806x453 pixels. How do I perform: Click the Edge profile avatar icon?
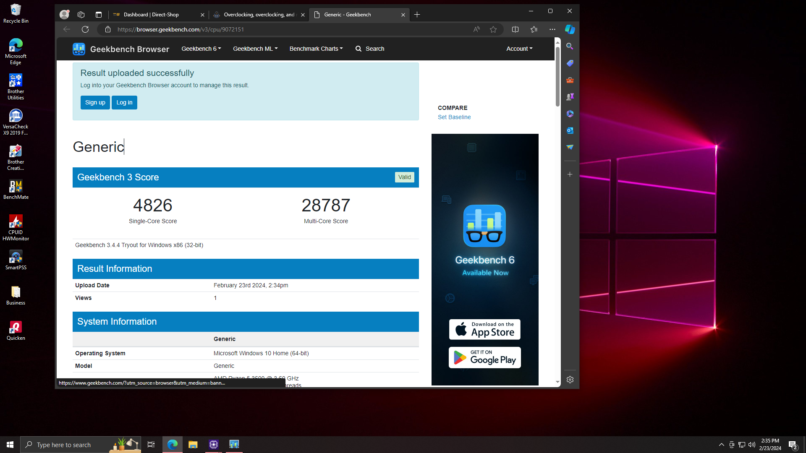(x=64, y=15)
